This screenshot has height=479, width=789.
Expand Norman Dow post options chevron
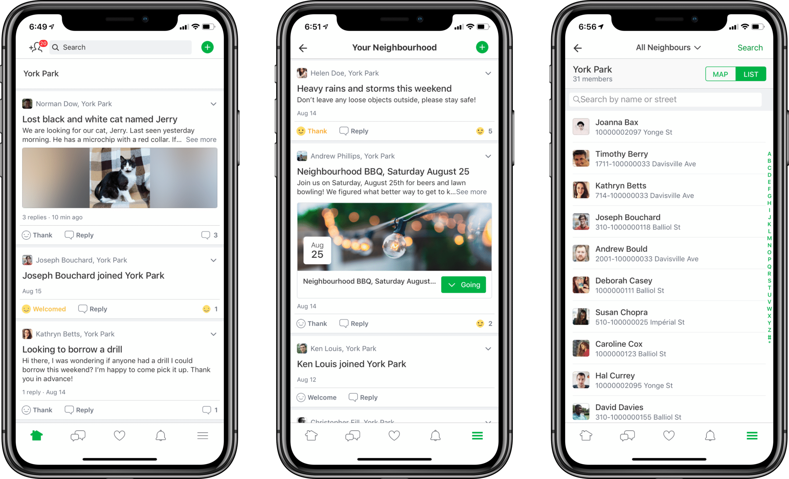[x=213, y=103]
